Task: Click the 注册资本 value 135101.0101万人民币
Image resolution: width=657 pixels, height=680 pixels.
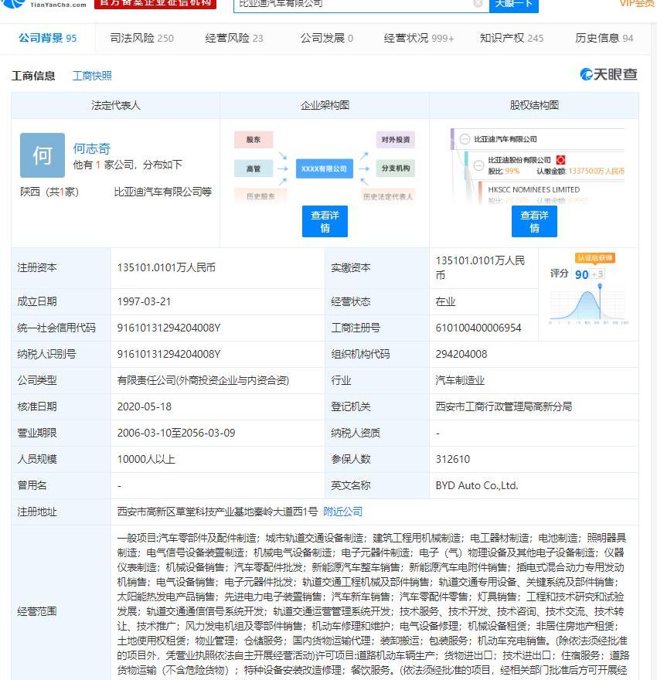Action: (x=166, y=267)
